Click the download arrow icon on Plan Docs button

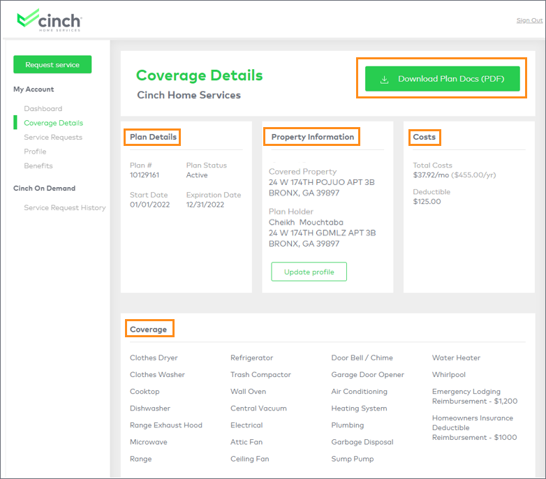[x=384, y=80]
